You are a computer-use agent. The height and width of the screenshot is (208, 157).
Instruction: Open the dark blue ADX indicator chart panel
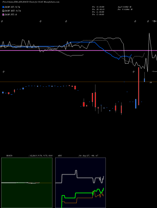(80, 183)
